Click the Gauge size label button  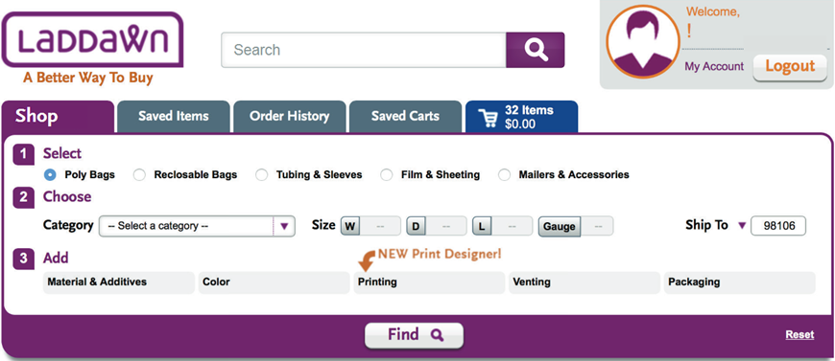pos(560,227)
